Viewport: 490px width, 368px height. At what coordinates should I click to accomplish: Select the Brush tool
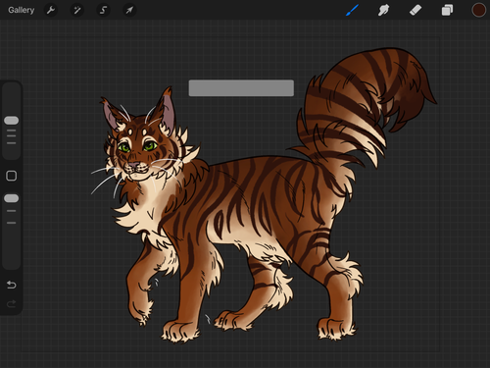click(x=352, y=10)
